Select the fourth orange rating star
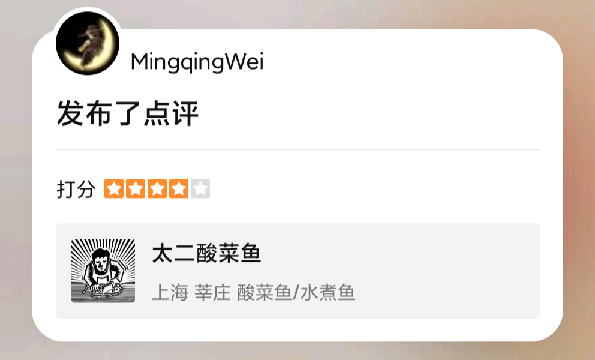This screenshot has height=360, width=595. [179, 189]
